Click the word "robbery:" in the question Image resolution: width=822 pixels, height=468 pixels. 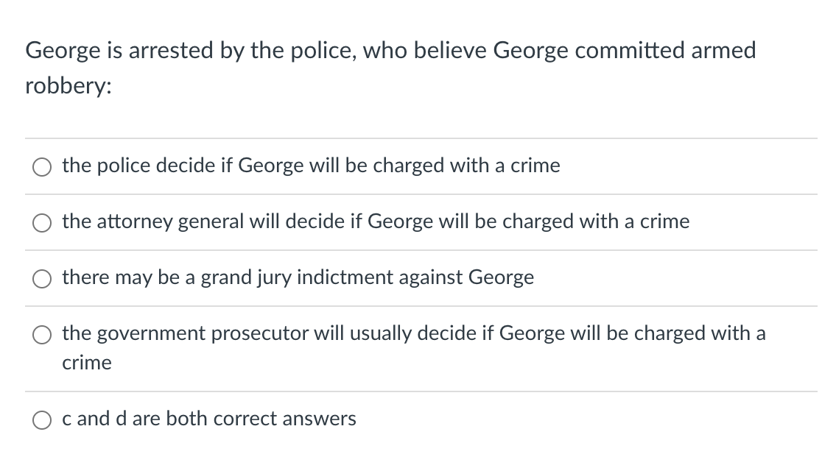point(68,85)
